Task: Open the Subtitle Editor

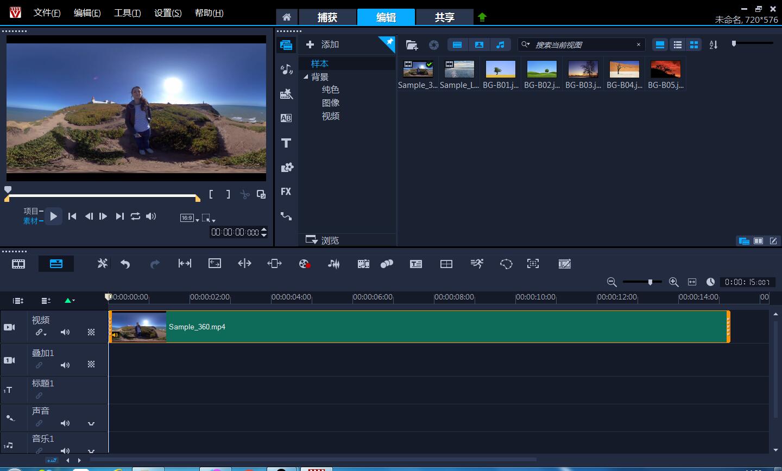Action: point(416,264)
